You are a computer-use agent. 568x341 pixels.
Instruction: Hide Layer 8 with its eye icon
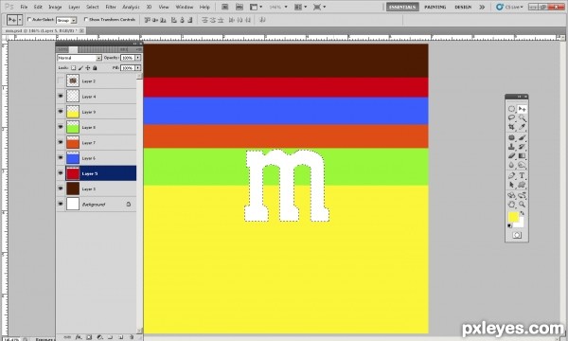tap(61, 127)
